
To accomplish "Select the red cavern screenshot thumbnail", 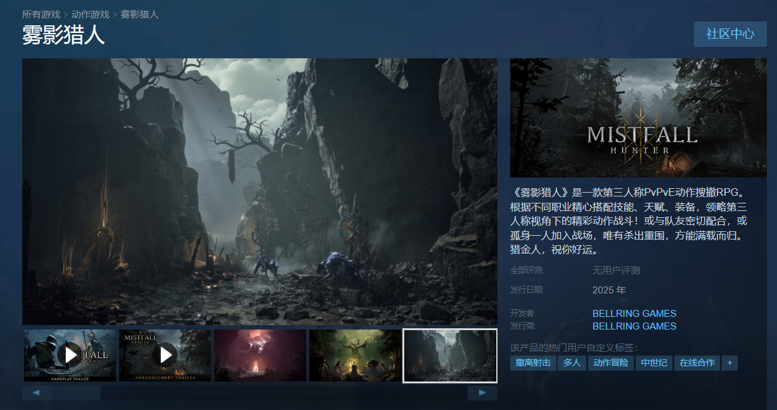I will click(x=260, y=355).
